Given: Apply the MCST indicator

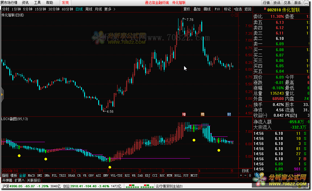Looking at the screenshot, I should (194, 175).
